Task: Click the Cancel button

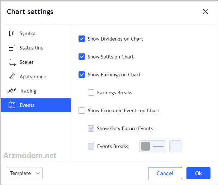Action: pyautogui.click(x=165, y=173)
